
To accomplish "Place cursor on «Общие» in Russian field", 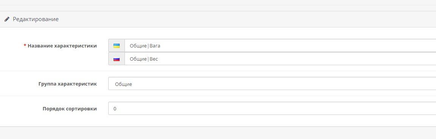I will (138, 59).
